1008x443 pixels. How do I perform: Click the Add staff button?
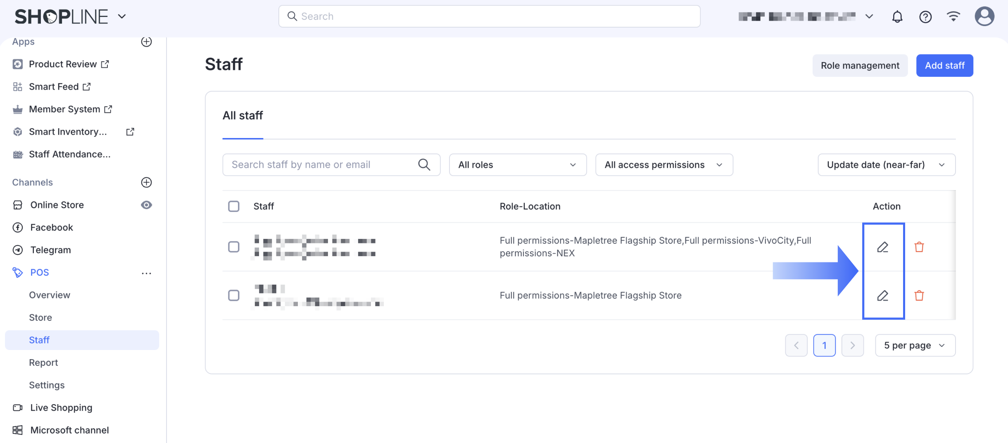(x=944, y=65)
